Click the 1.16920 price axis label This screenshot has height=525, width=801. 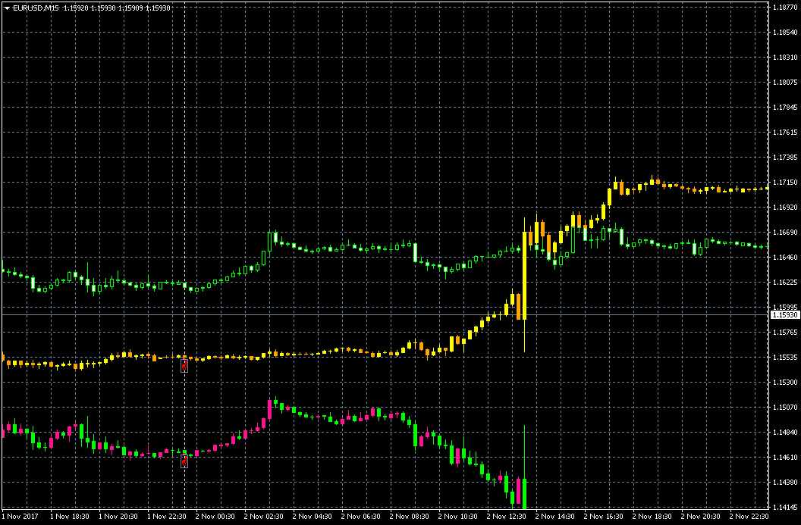[785, 207]
